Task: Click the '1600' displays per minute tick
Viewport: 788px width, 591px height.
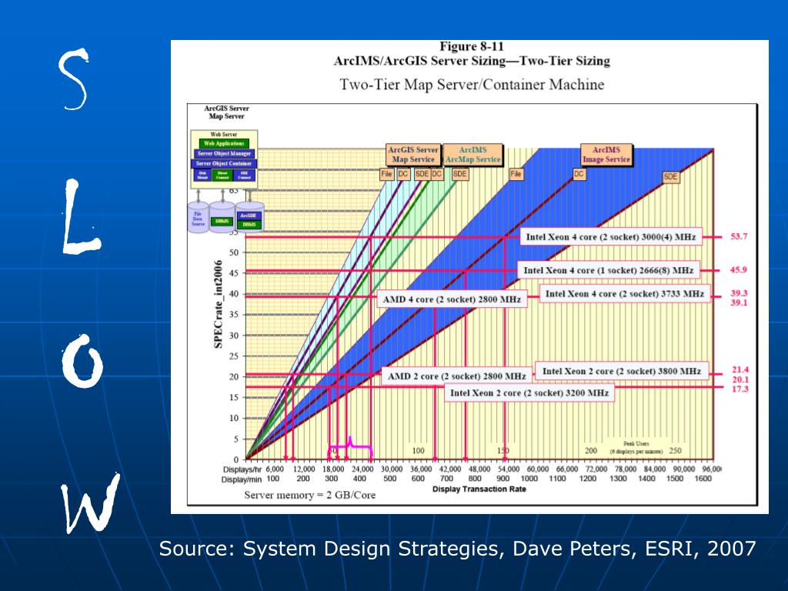Action: click(x=703, y=479)
